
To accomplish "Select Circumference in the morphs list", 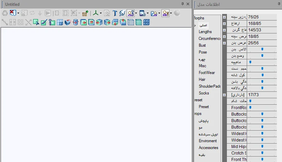I will (x=209, y=39).
